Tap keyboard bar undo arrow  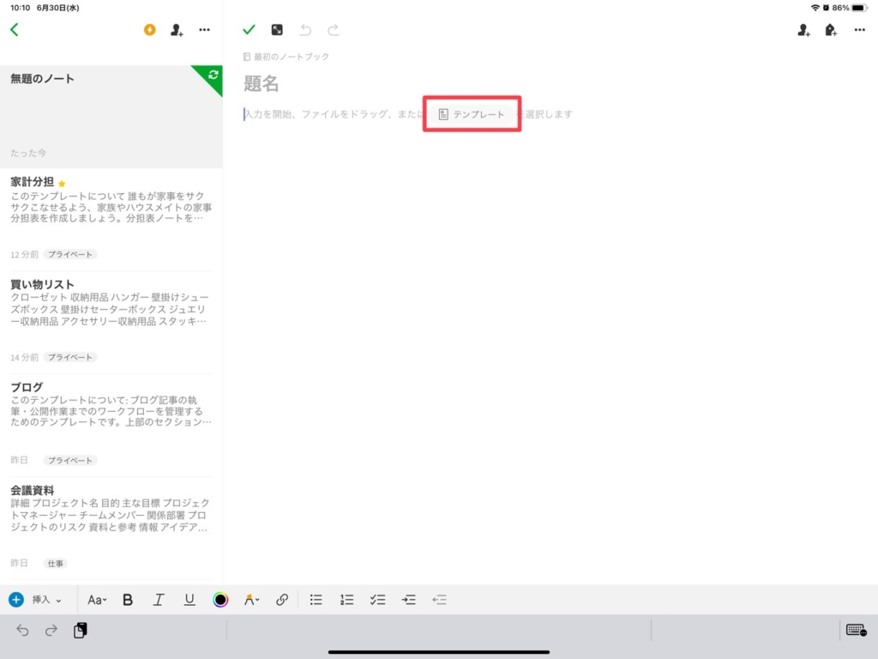(22, 631)
